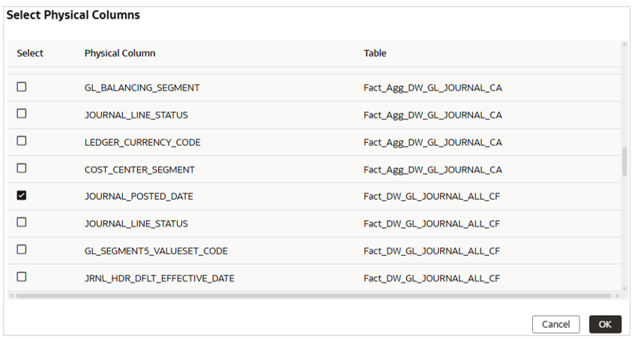Click the horizontal scrollbar left arrow
This screenshot has width=632, height=339.
click(x=10, y=296)
